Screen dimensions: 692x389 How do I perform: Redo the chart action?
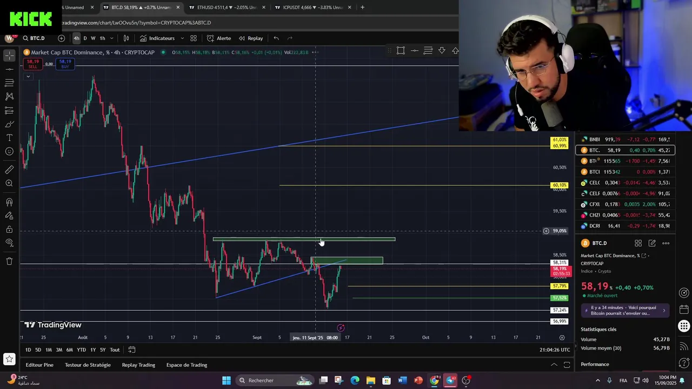click(290, 38)
